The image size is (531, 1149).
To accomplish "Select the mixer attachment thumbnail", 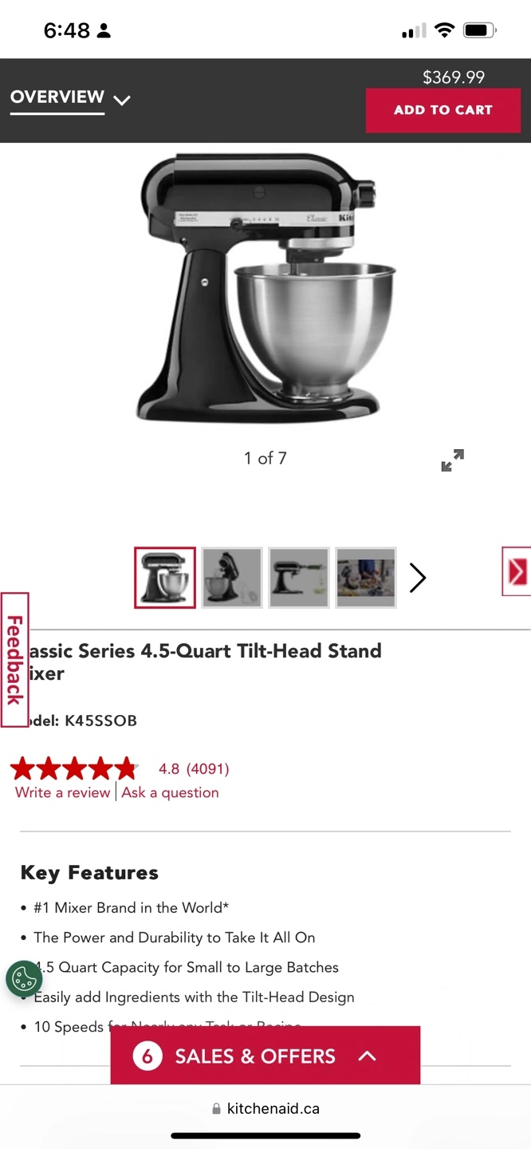I will tap(299, 578).
